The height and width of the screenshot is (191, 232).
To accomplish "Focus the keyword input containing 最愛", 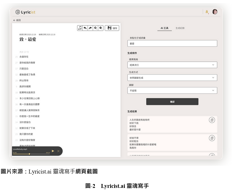I will coord(172,44).
